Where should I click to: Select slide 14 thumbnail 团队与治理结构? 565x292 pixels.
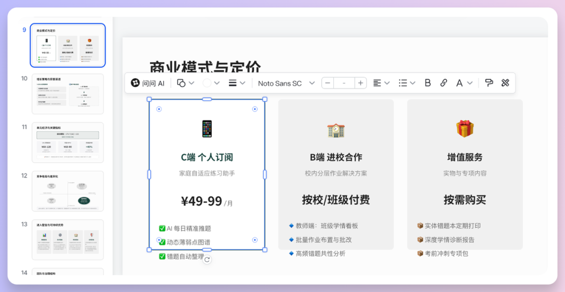pyautogui.click(x=67, y=272)
